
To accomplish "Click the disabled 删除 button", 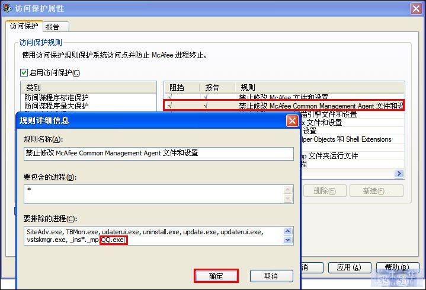I will point(325,191).
